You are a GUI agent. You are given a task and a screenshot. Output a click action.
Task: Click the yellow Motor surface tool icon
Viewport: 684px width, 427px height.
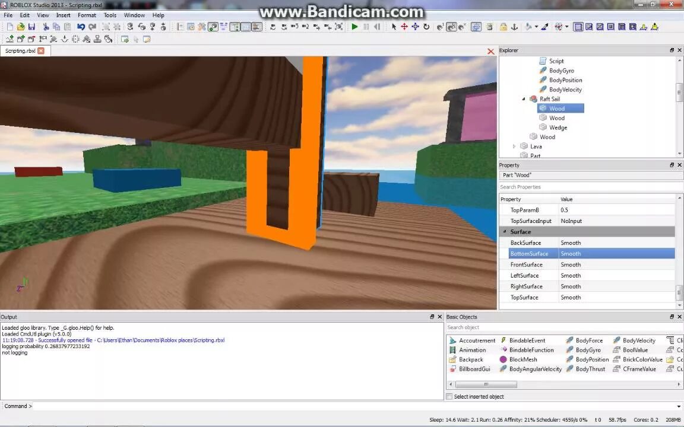tap(654, 27)
